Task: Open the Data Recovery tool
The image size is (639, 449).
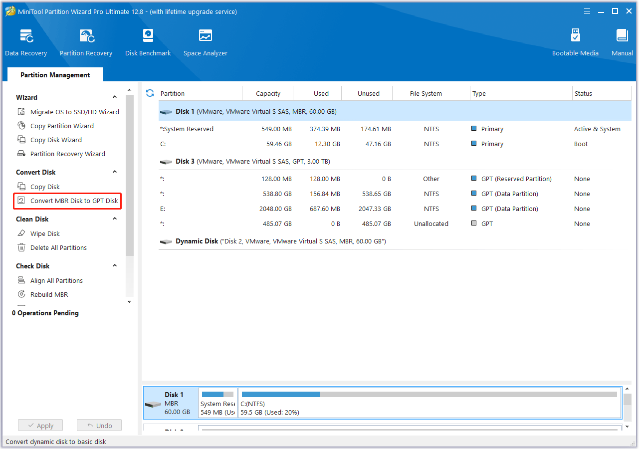Action: (x=26, y=43)
